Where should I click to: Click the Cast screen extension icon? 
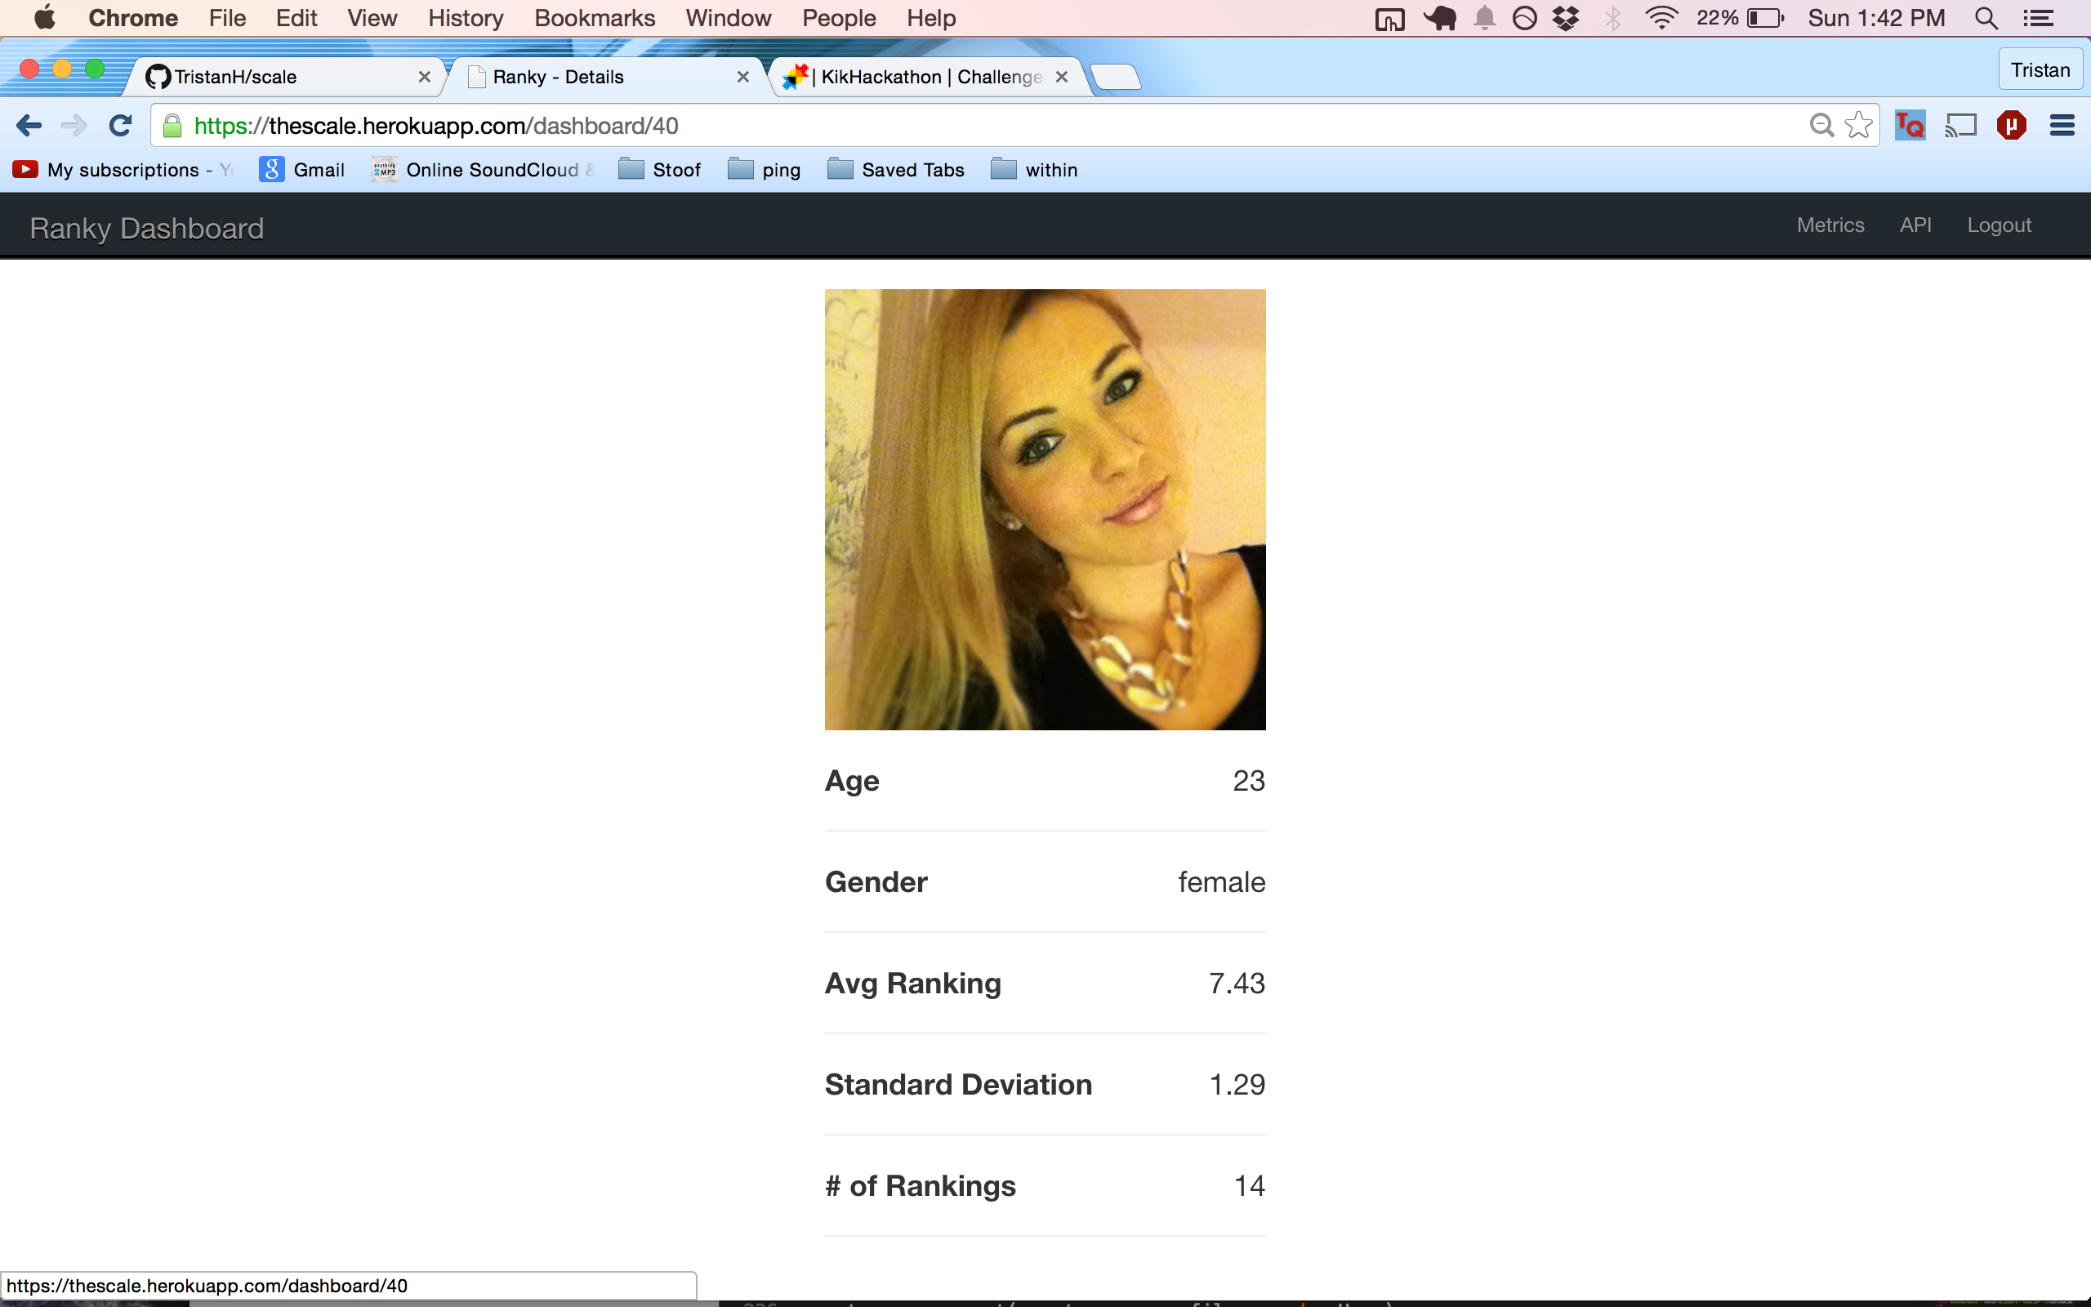tap(1960, 126)
